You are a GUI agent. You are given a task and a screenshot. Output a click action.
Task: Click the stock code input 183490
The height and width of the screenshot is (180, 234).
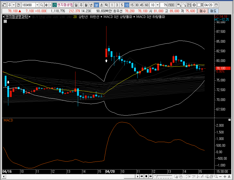pyautogui.click(x=29, y=5)
